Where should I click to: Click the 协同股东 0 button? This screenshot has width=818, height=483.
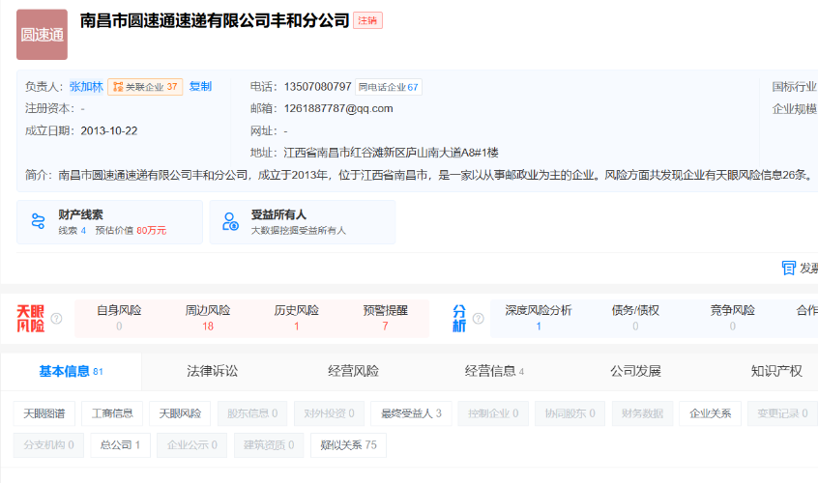click(x=570, y=413)
